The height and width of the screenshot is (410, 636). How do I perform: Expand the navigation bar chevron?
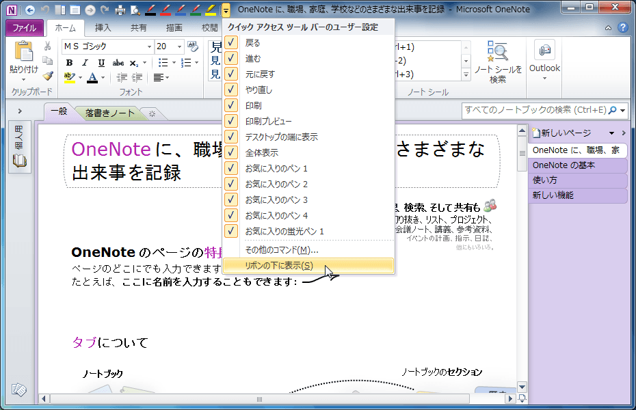coord(20,111)
